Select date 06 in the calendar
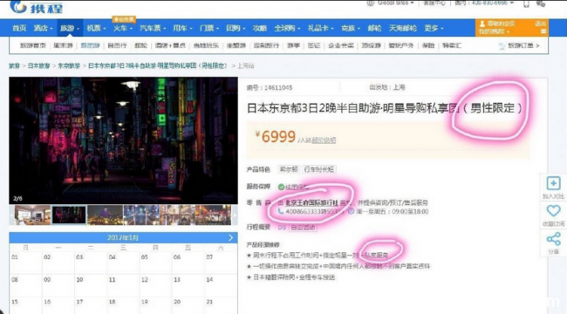The image size is (567, 314). pyautogui.click(x=177, y=257)
